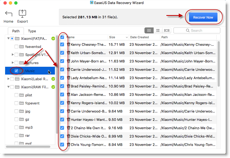Click the Home label
Viewport: 230px width, 158px height.
pos(8,22)
